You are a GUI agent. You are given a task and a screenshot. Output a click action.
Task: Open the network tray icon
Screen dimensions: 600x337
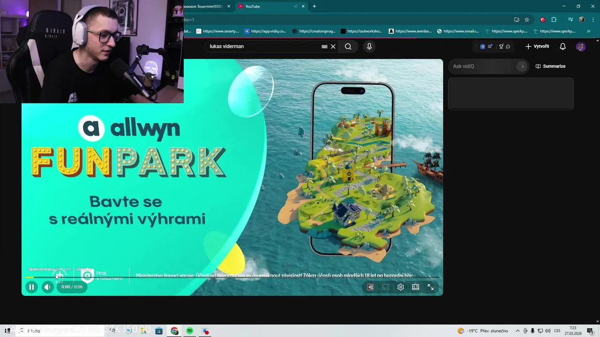coord(540,331)
